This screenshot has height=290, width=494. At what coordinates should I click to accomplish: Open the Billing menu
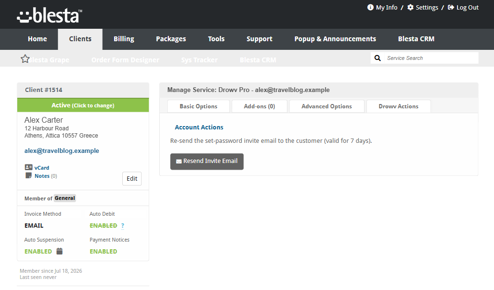(x=124, y=39)
